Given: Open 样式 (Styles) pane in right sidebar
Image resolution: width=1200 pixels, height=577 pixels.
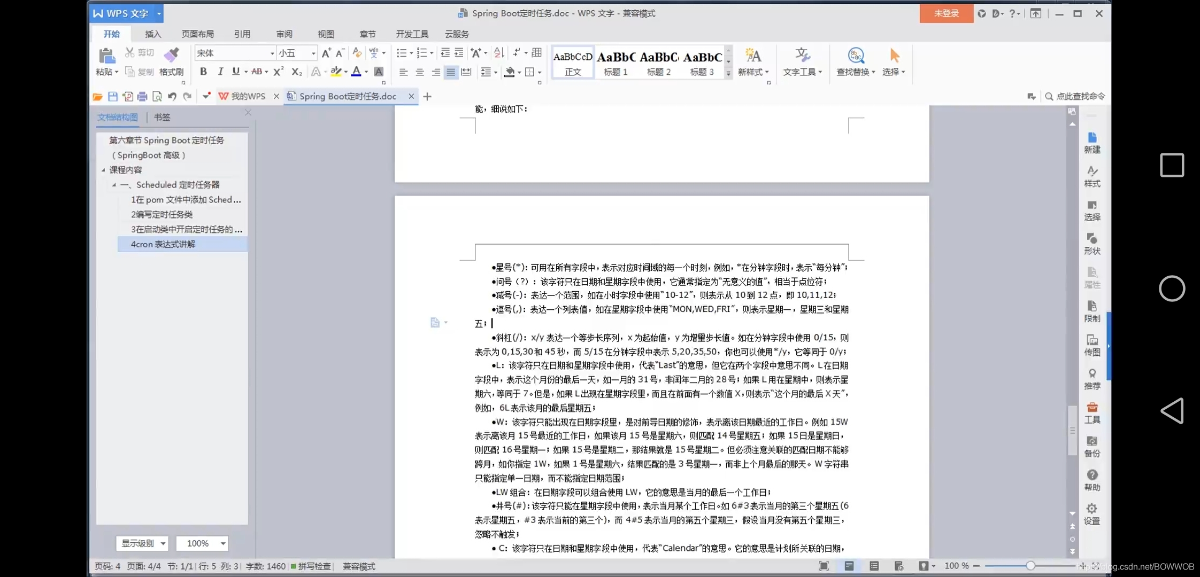Looking at the screenshot, I should [x=1092, y=177].
